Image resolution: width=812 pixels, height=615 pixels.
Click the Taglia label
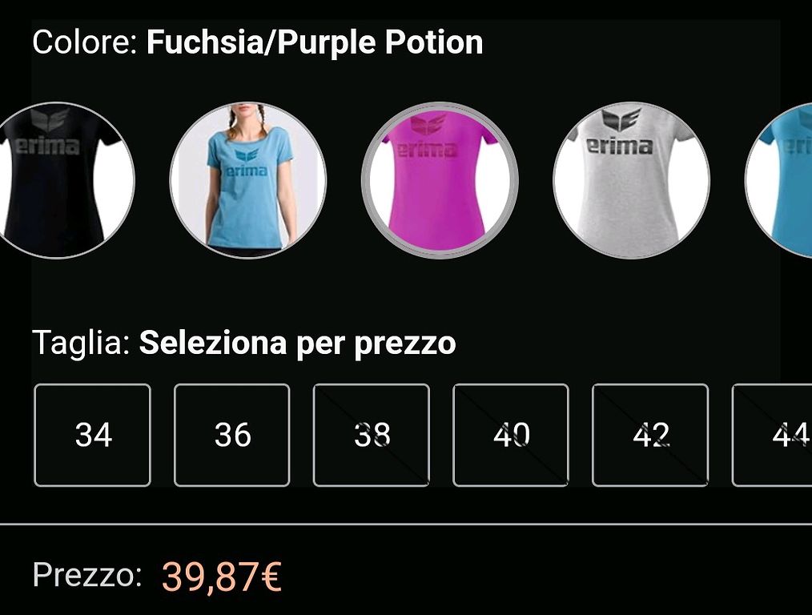click(81, 344)
